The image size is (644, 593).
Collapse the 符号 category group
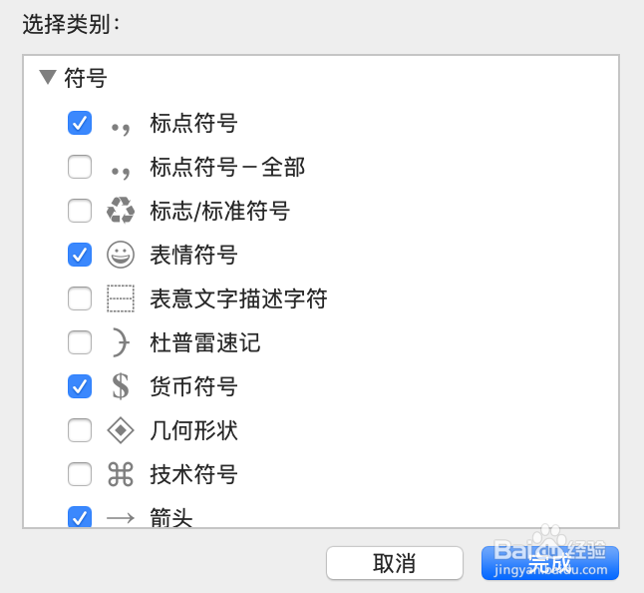click(x=47, y=78)
